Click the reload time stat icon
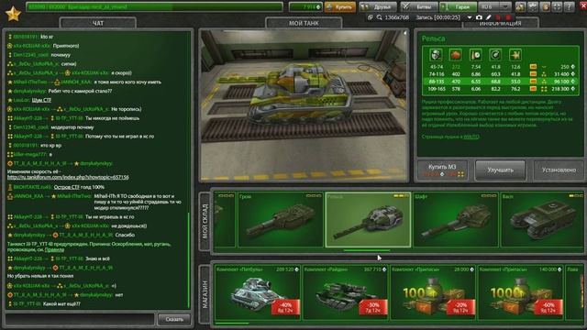This screenshot has width=587, height=330. (475, 55)
